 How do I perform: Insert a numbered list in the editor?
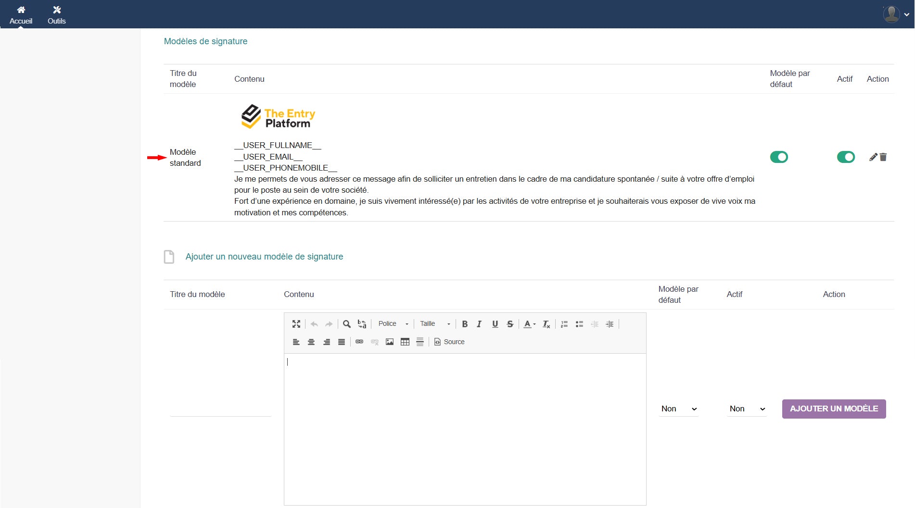point(564,324)
